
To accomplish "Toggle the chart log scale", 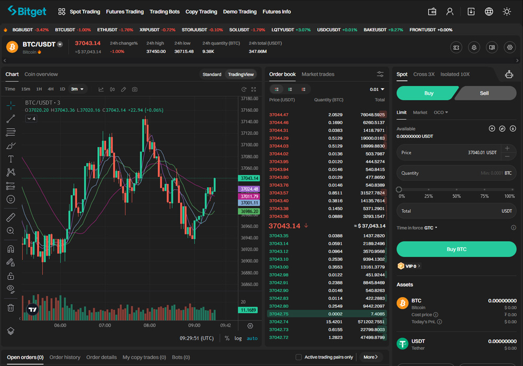I will point(238,338).
